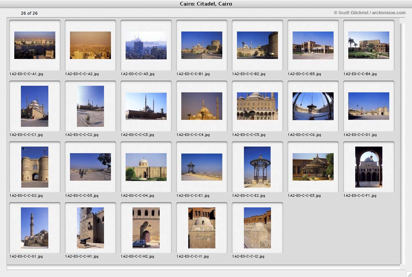
Task: Click the caption label 1A2-EG-C-C-C3.jpg
Action: point(138,135)
